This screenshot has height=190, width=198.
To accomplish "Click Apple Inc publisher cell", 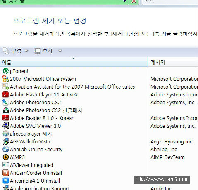I will [161, 188].
